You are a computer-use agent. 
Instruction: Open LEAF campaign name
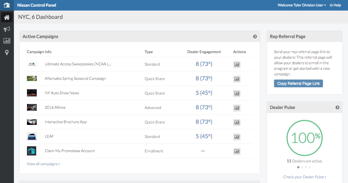[x=49, y=136]
